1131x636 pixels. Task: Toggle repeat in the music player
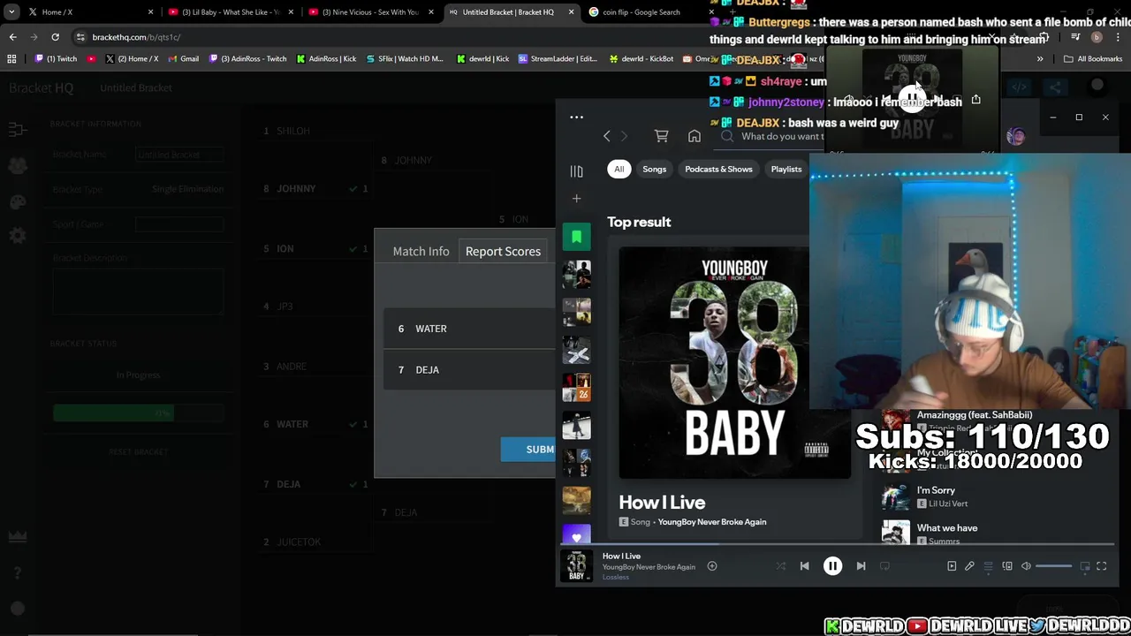coord(884,566)
